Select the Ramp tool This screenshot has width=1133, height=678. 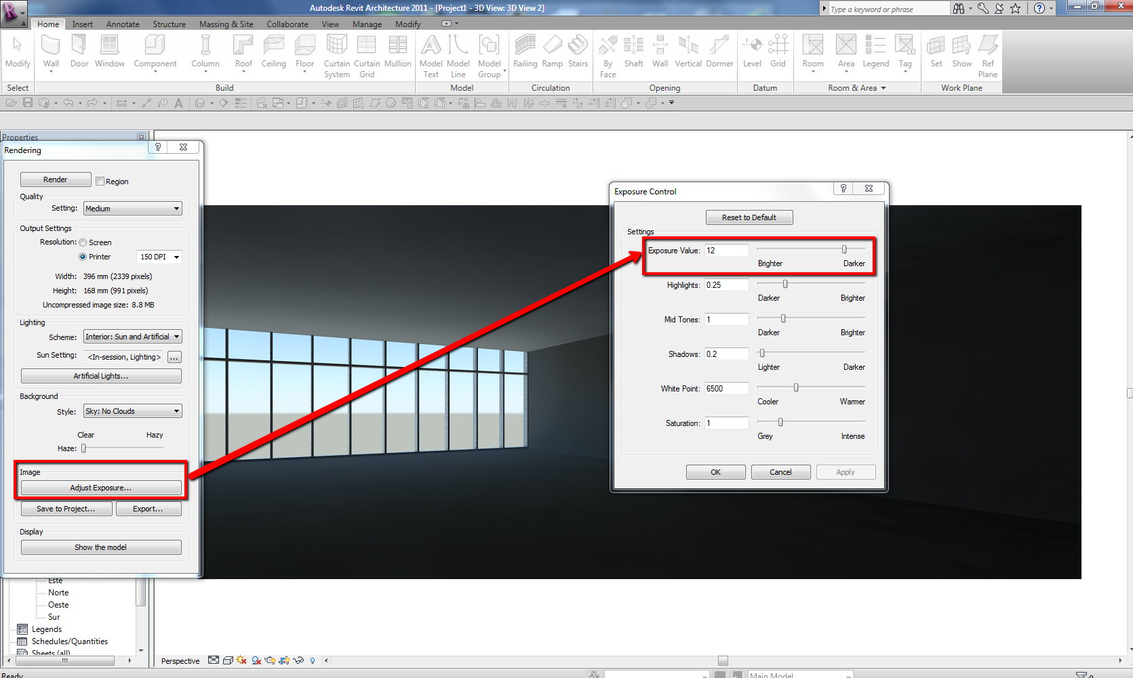(x=553, y=52)
